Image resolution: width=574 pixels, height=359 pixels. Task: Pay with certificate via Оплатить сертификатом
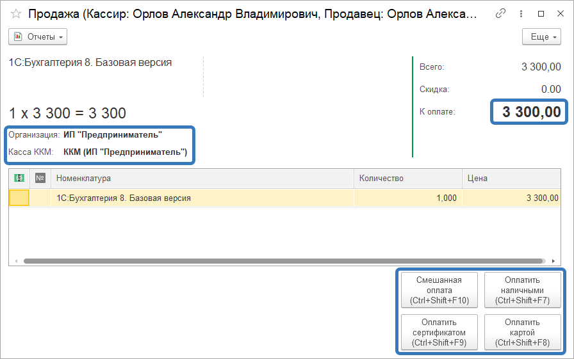(439, 332)
